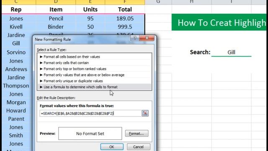This screenshot has width=268, height=151.
Task: Click the 'Rep' header cell
Action: coord(16,9)
